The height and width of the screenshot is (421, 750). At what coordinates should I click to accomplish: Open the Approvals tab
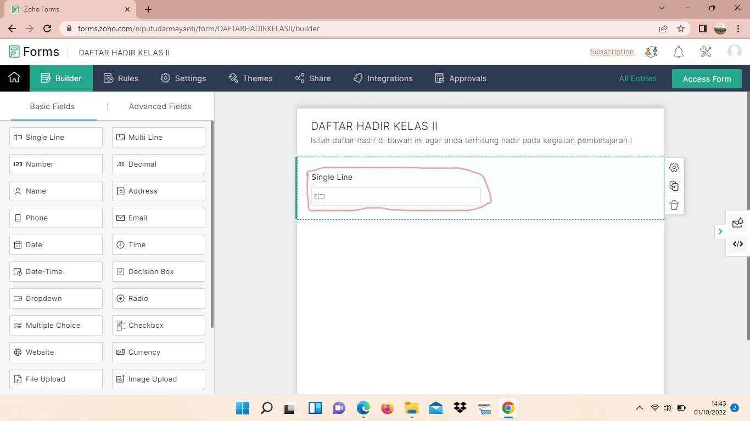460,78
